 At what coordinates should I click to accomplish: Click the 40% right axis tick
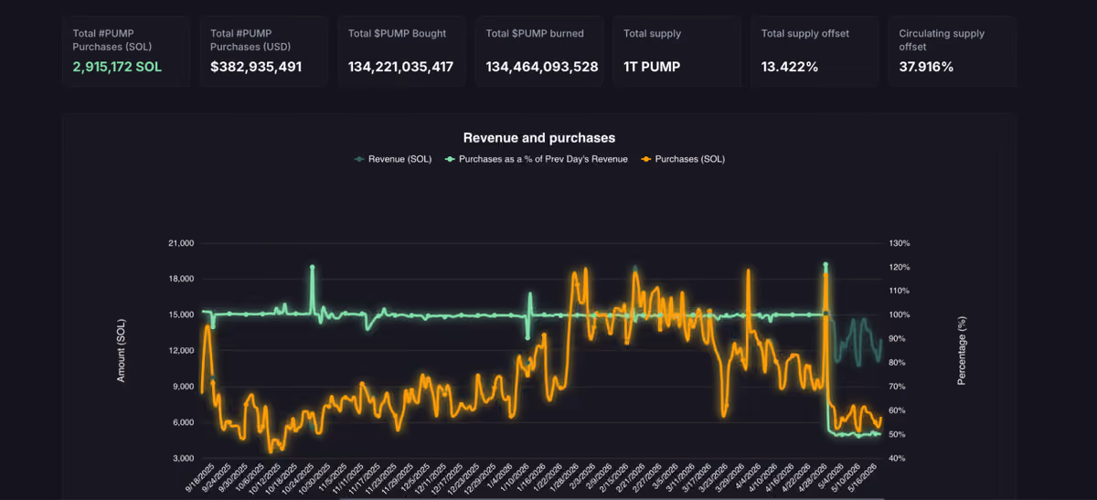pyautogui.click(x=898, y=458)
